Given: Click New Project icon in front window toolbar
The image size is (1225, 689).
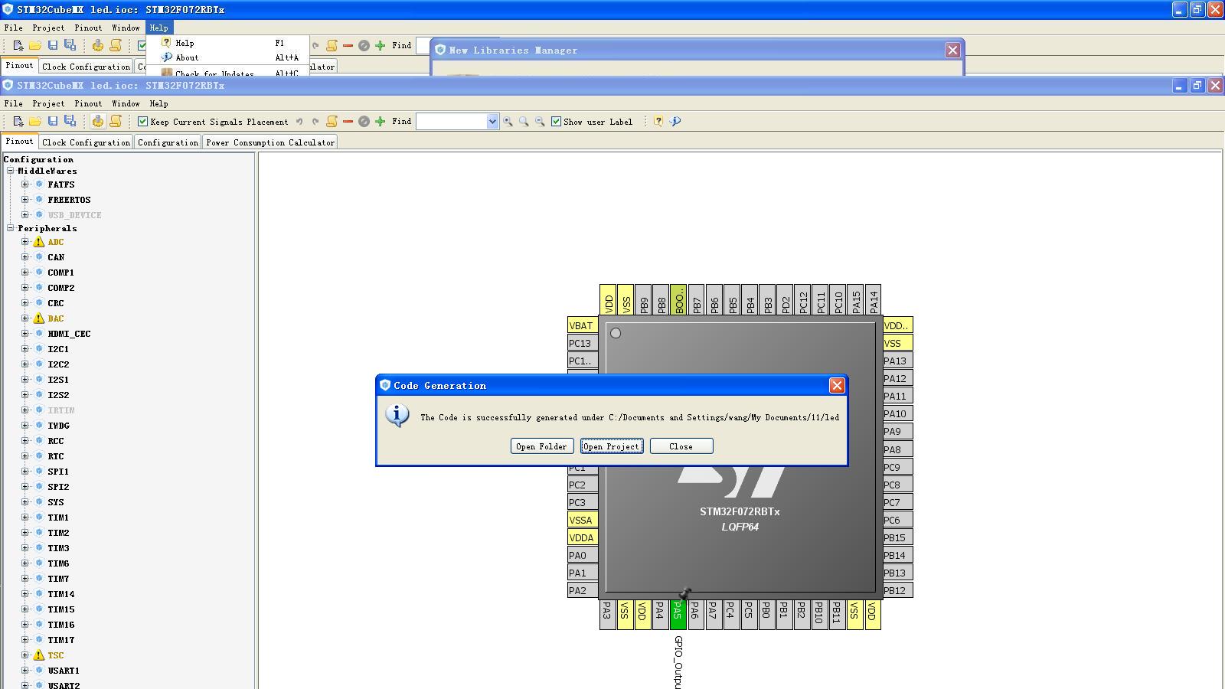Looking at the screenshot, I should [x=18, y=121].
